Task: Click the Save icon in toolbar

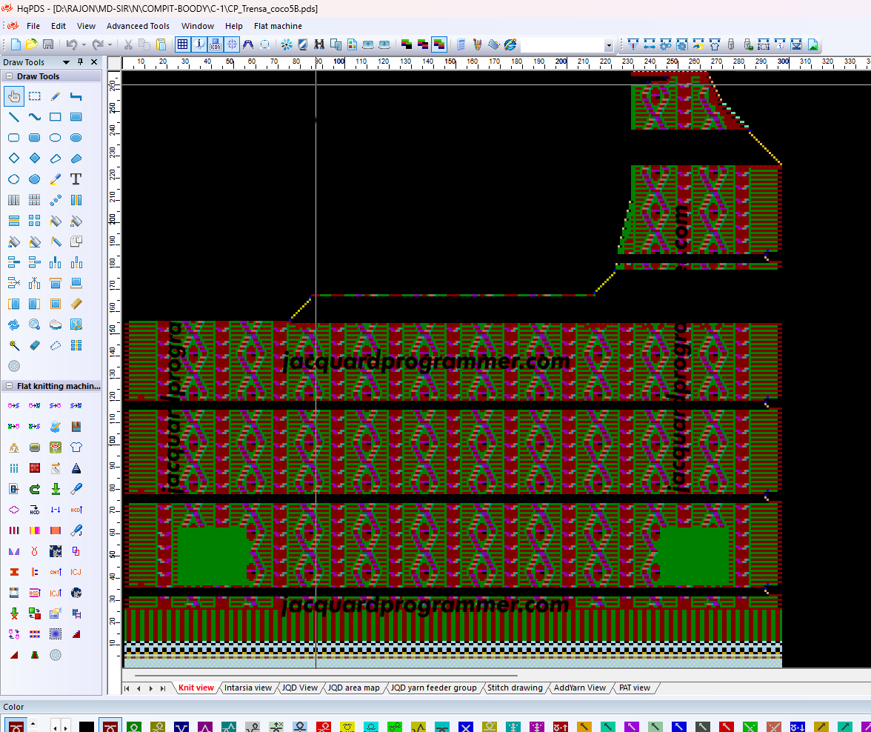Action: click(x=48, y=44)
